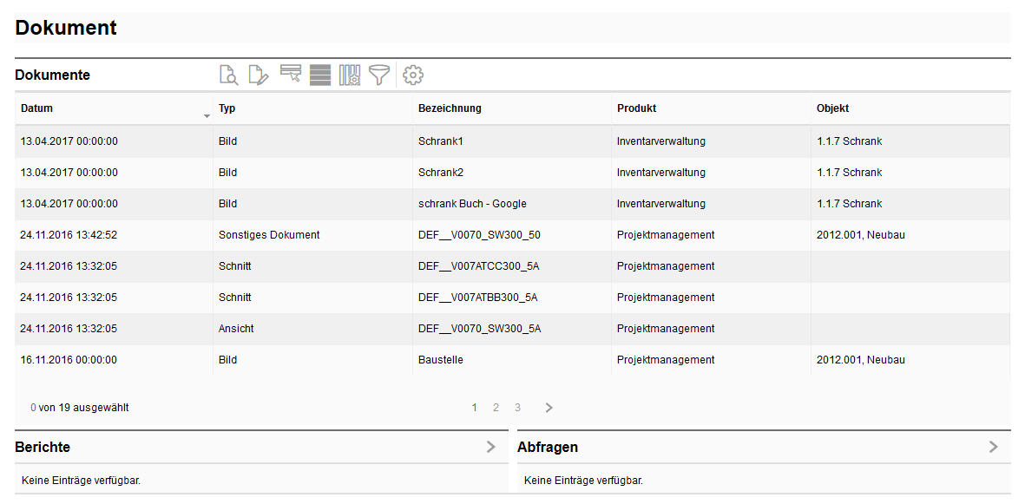
Task: Select the Baustelle document row
Action: point(441,360)
